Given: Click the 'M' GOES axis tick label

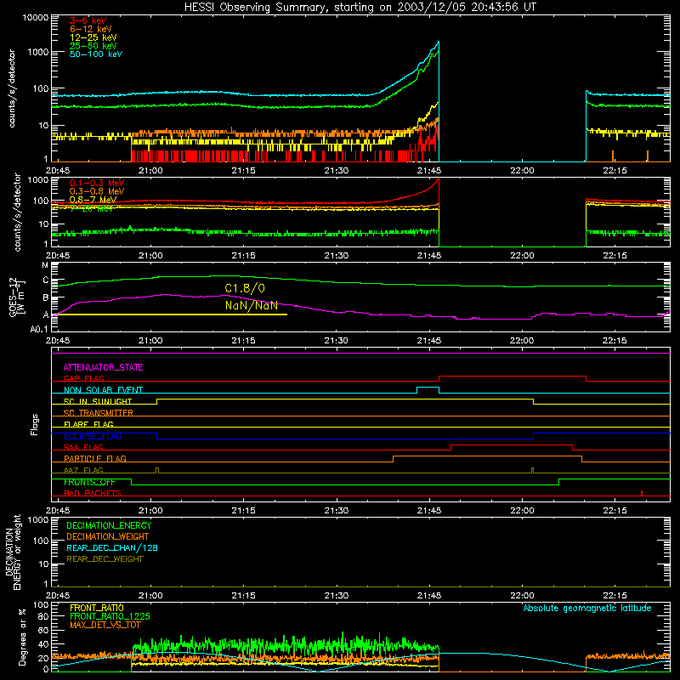Looking at the screenshot, I should pyautogui.click(x=45, y=265).
